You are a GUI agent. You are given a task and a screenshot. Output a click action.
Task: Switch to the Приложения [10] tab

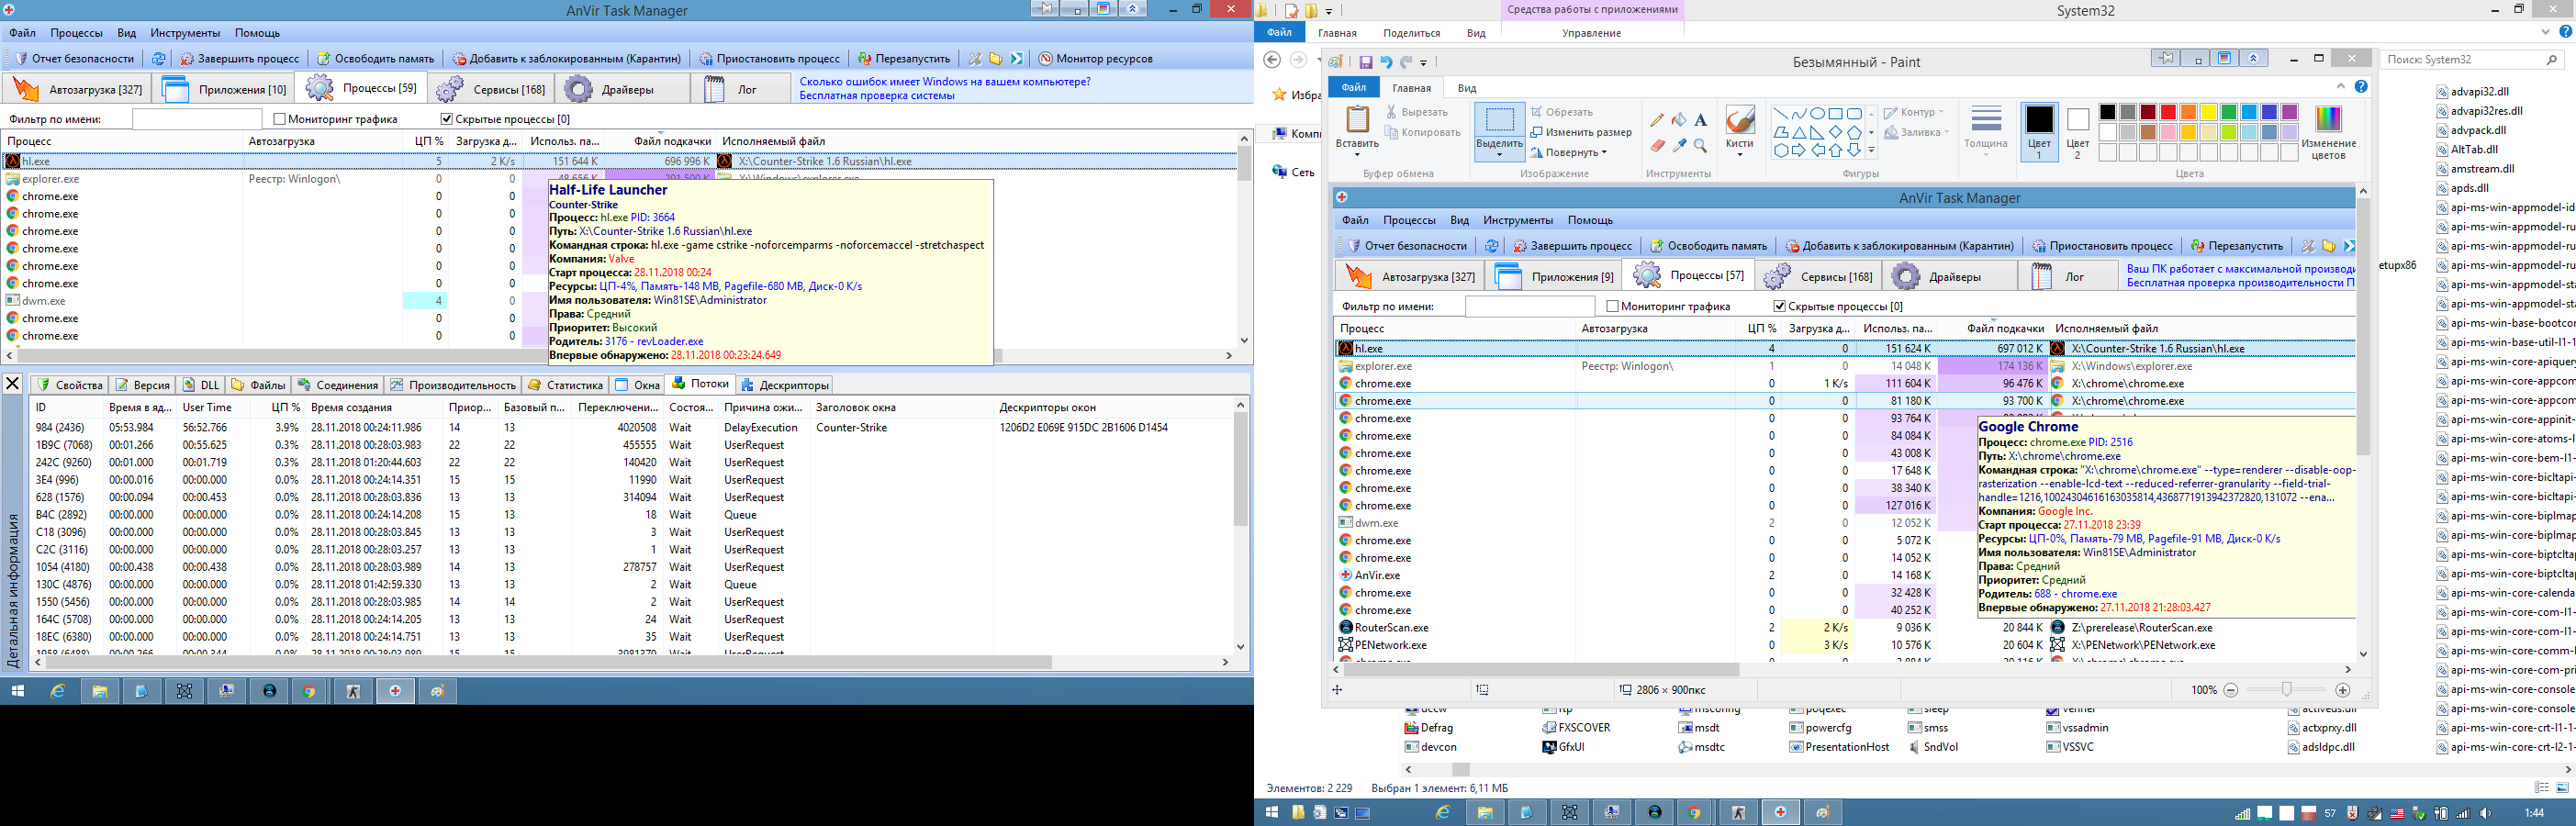(224, 89)
